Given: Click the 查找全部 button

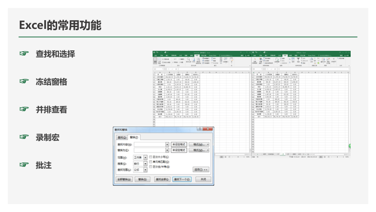Looking at the screenshot, I should point(162,179).
